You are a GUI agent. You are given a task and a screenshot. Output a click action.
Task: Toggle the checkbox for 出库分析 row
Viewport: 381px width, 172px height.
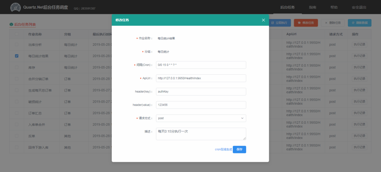[17, 45]
